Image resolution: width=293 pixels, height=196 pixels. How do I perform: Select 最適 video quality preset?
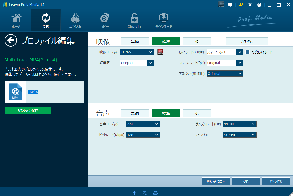(135, 41)
